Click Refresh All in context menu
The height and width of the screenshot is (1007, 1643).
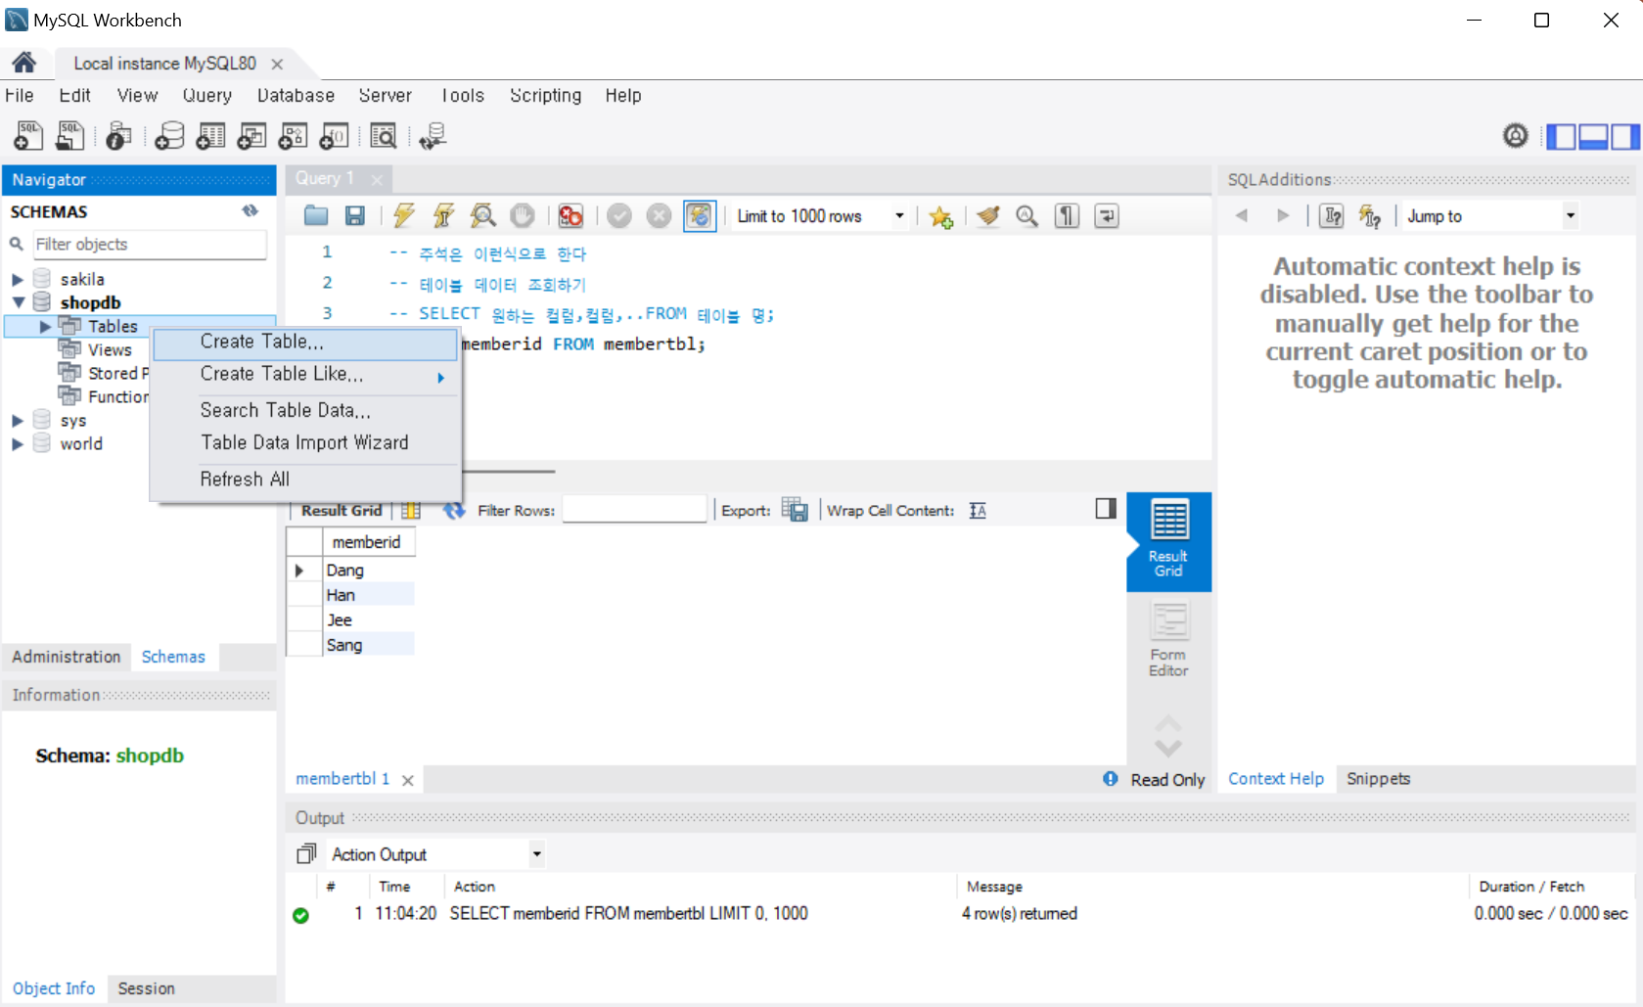point(305,479)
